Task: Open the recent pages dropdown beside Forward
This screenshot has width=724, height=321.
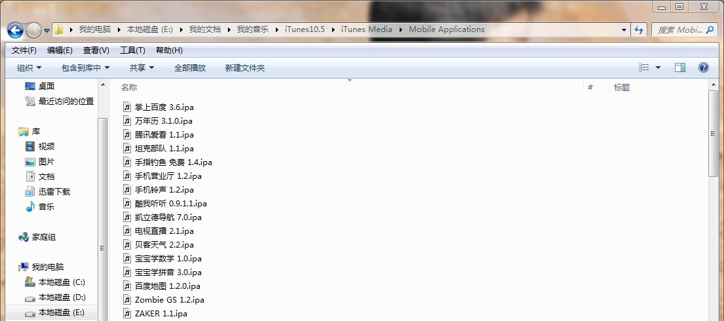Action: coord(47,31)
